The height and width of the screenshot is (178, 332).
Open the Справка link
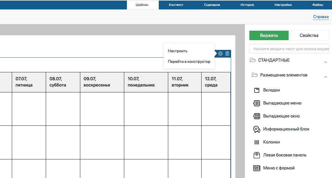(321, 17)
